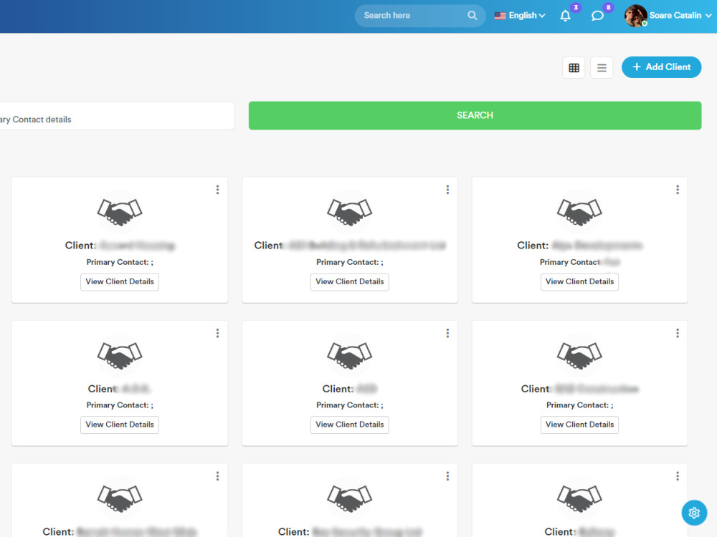
Task: View Client Details on top row's last card
Action: [580, 281]
